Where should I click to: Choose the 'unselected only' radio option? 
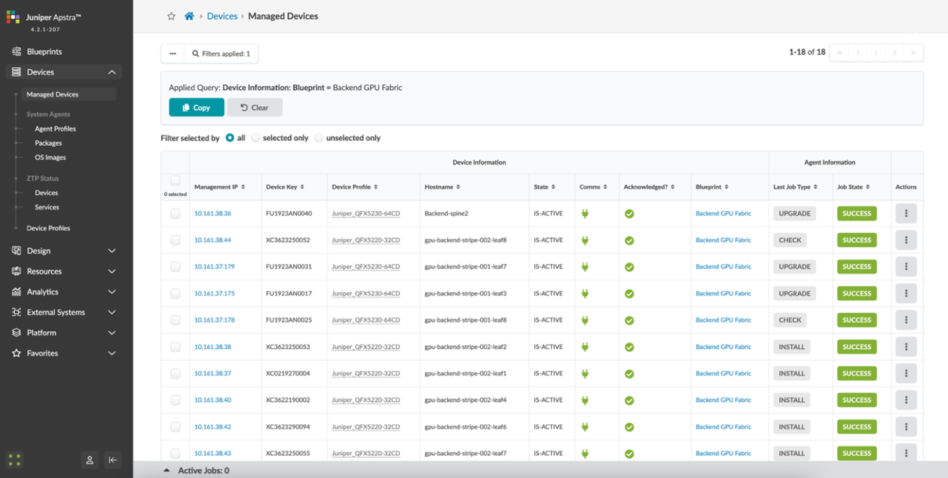[319, 138]
